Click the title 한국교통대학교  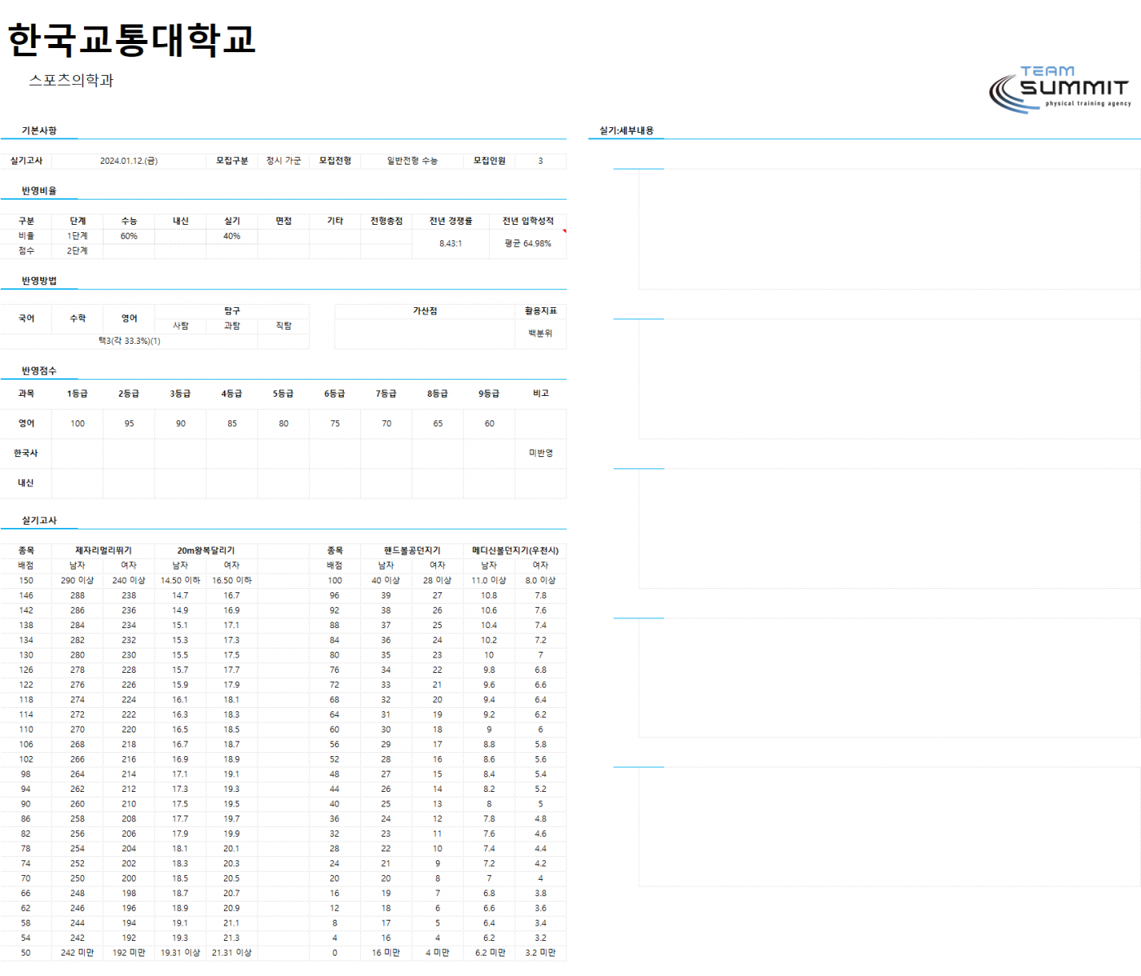(x=132, y=39)
